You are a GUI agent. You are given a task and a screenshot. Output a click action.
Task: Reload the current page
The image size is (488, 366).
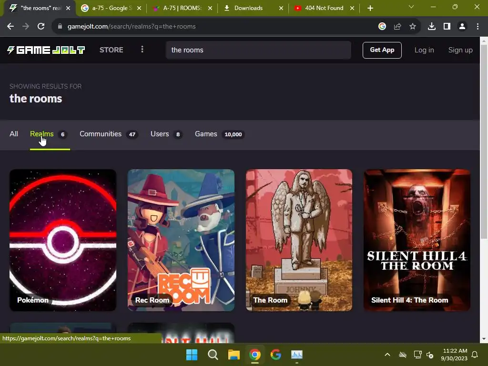[41, 27]
